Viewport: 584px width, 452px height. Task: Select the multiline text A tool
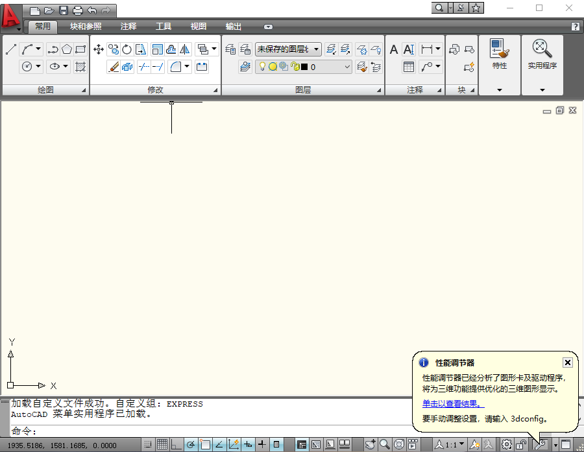click(x=394, y=49)
